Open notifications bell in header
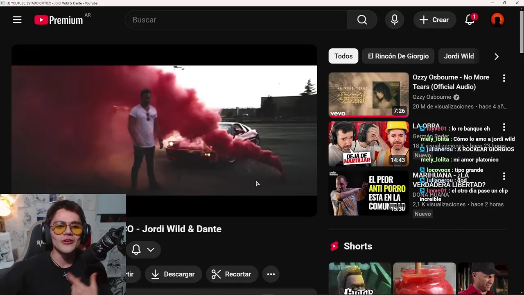The width and height of the screenshot is (524, 295). tap(470, 20)
